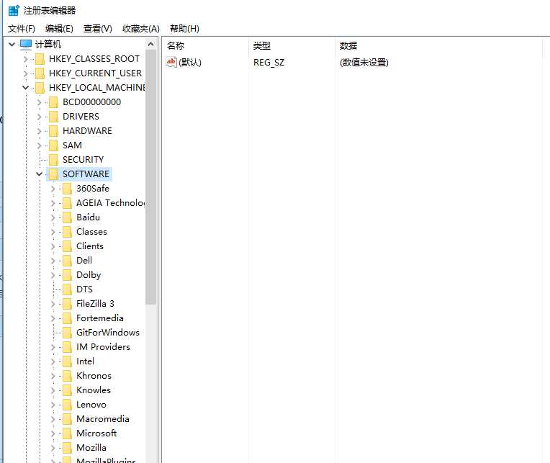Click the Dolby folder icon
The image size is (550, 463).
coord(68,274)
